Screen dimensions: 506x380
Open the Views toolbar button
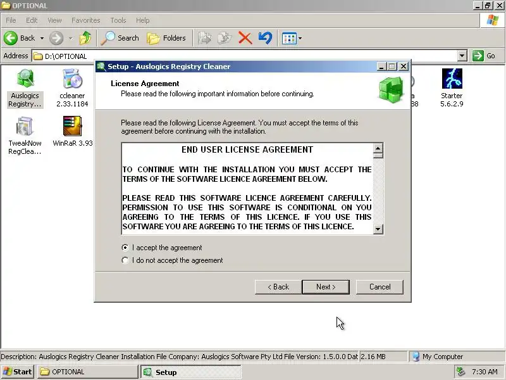coord(289,39)
